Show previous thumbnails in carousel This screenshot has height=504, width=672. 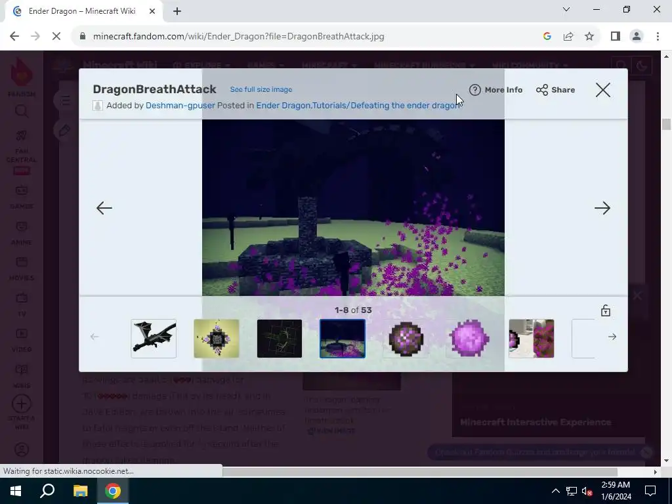point(94,337)
